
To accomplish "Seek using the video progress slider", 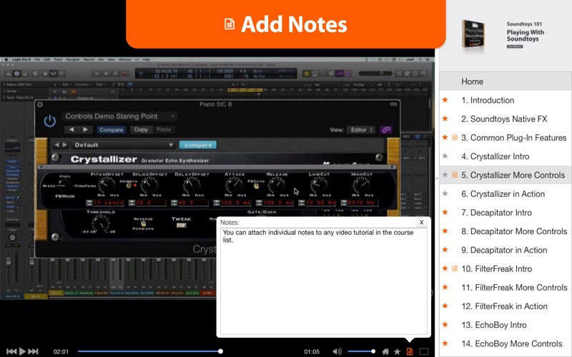I will [x=149, y=351].
